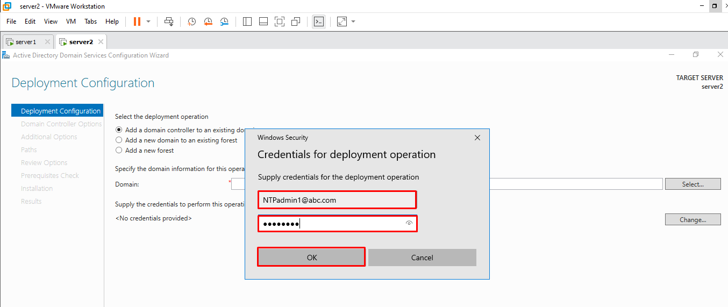Viewport: 728px width, 307px height.
Task: Toggle the library sidebar panel icon
Action: point(247,22)
